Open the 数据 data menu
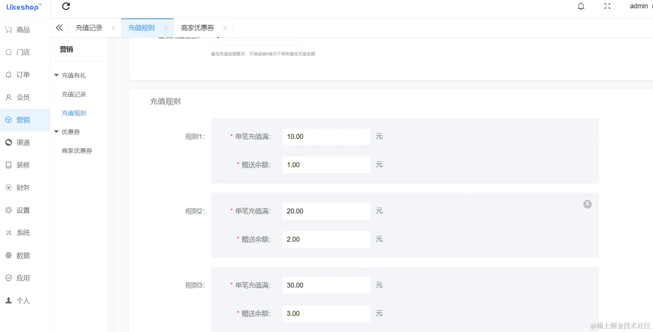 (25, 256)
